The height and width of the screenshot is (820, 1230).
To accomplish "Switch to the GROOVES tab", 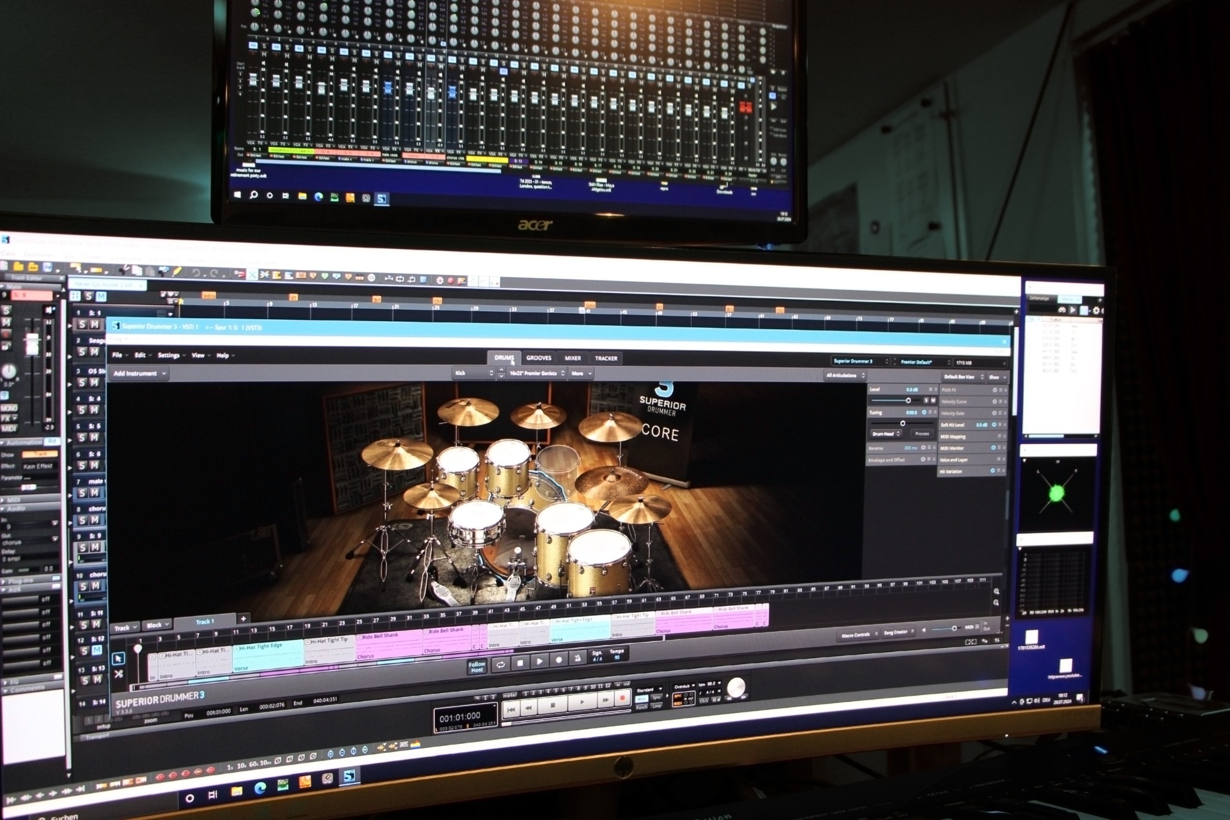I will tap(539, 357).
